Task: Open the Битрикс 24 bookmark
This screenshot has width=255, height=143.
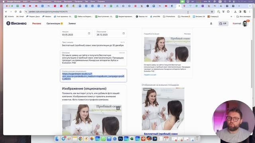Action: point(199,17)
